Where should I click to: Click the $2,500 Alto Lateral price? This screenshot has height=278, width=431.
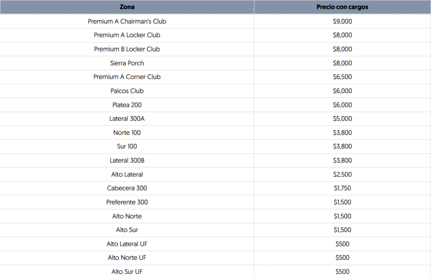[x=342, y=174]
